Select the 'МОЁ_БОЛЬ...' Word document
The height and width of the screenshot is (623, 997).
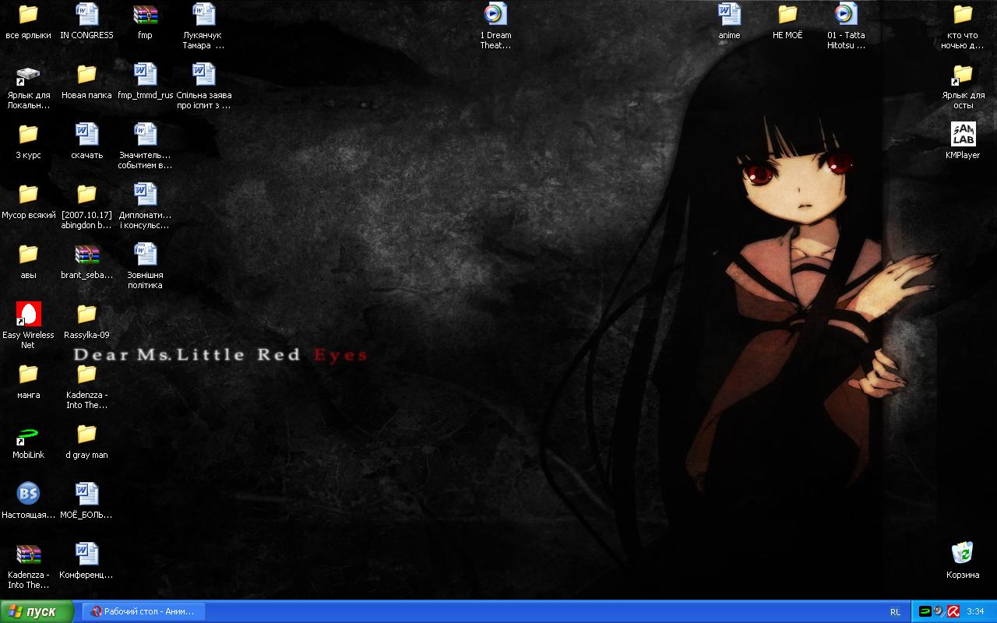pos(86,494)
